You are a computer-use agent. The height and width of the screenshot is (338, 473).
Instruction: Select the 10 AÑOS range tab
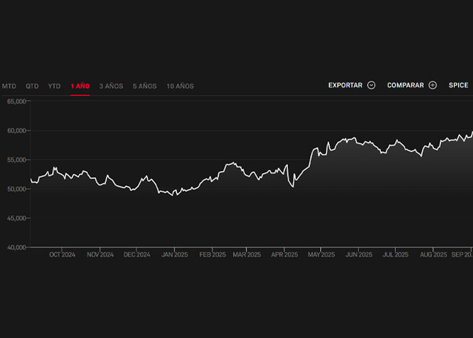180,87
